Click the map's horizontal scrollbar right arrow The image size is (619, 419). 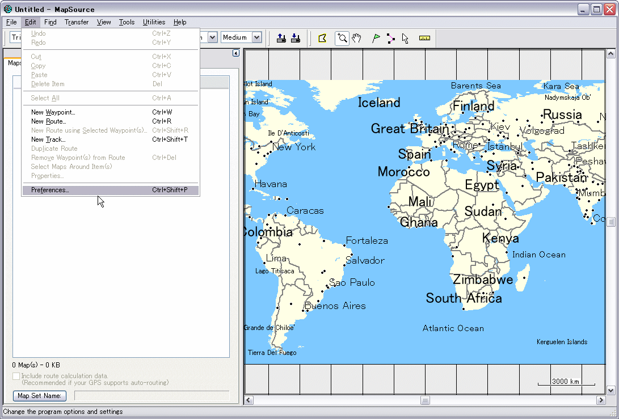(x=601, y=400)
